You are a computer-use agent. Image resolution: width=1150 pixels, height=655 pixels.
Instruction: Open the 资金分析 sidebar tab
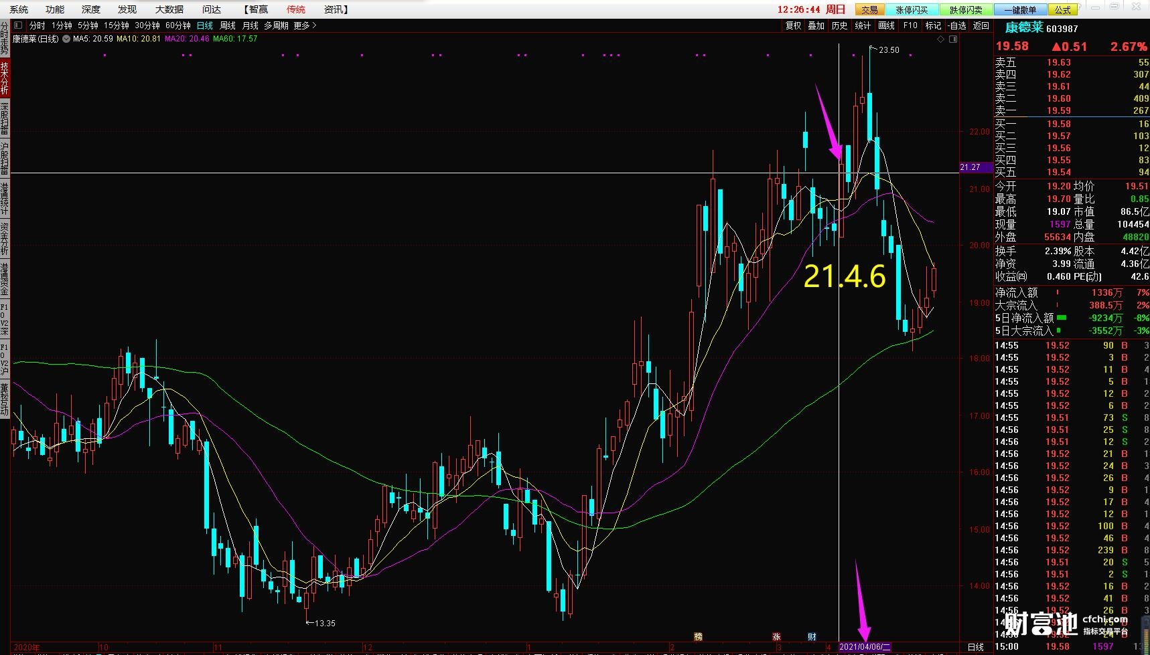click(x=5, y=239)
